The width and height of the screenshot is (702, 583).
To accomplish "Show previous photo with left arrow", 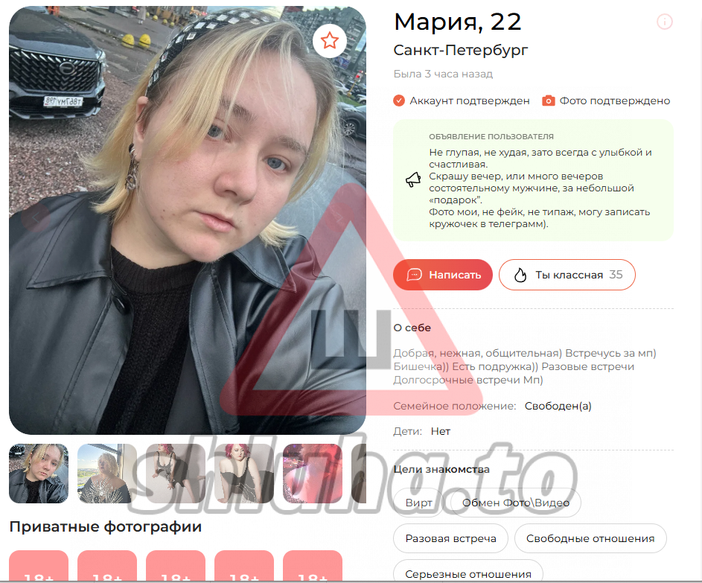I will coord(35,217).
